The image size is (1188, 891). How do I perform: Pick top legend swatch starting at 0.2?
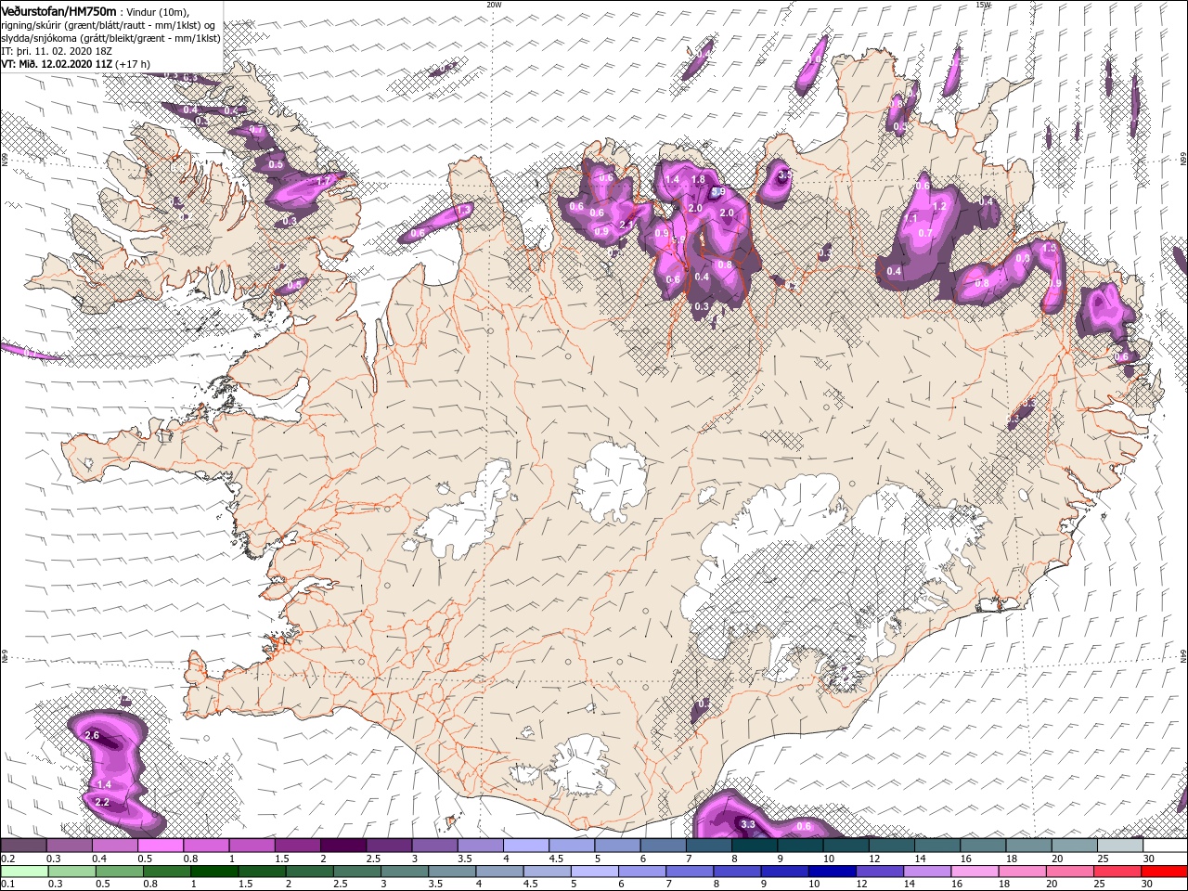click(23, 846)
